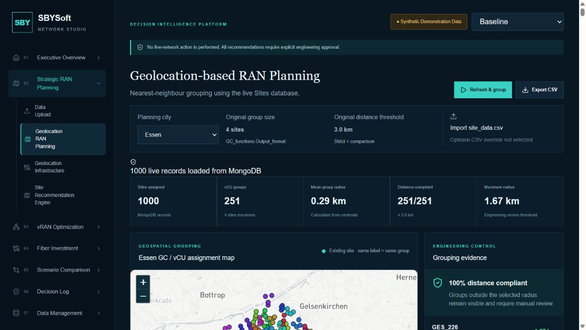The width and height of the screenshot is (586, 330).
Task: Select Geolocation RAN Planning submenu item
Action: [x=63, y=139]
